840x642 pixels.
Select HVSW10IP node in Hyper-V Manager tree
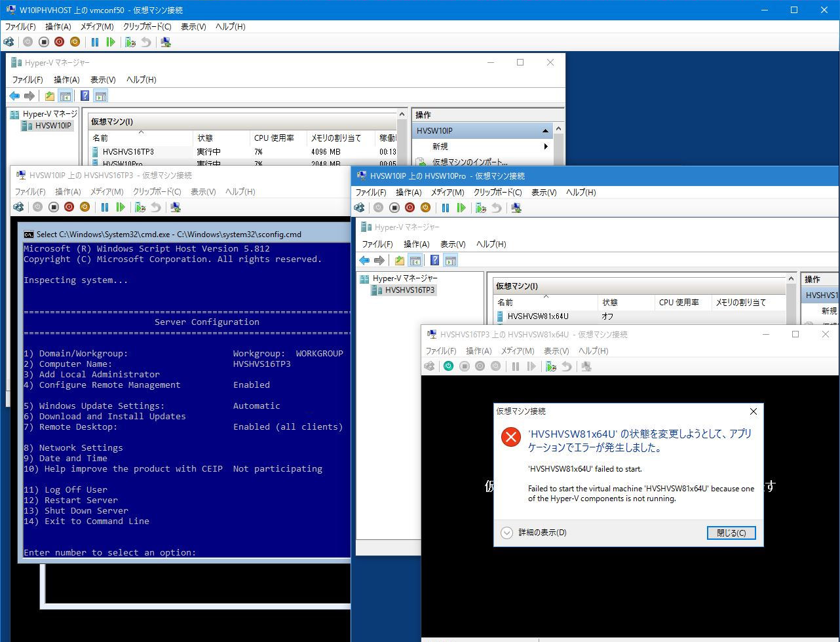pos(53,126)
